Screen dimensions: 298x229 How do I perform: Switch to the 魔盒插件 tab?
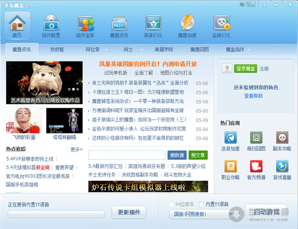(235, 50)
